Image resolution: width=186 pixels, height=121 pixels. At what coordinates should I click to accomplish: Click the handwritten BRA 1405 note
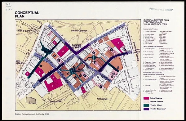click(x=9, y=7)
